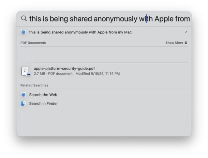Click the "PDF document" kind label
Viewport: 208px width, 158px height.
[x=60, y=74]
